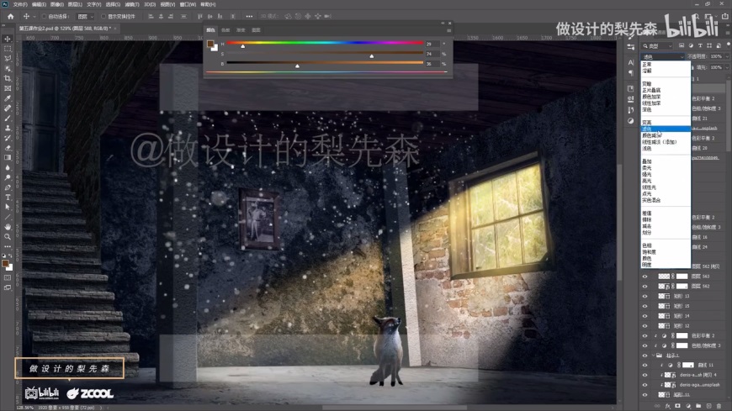Open the Character panel icon in dock
Viewport: 732px width, 411px height.
click(631, 62)
